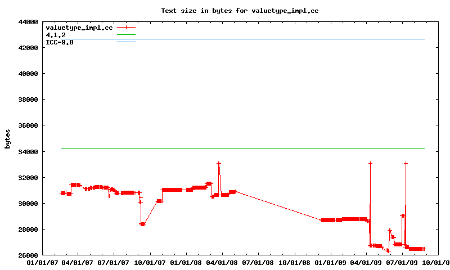Click the 26000 y-axis tick label
The image size is (450, 270).
(x=28, y=255)
